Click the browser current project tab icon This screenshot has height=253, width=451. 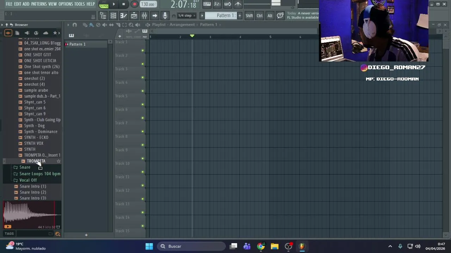[x=17, y=33]
